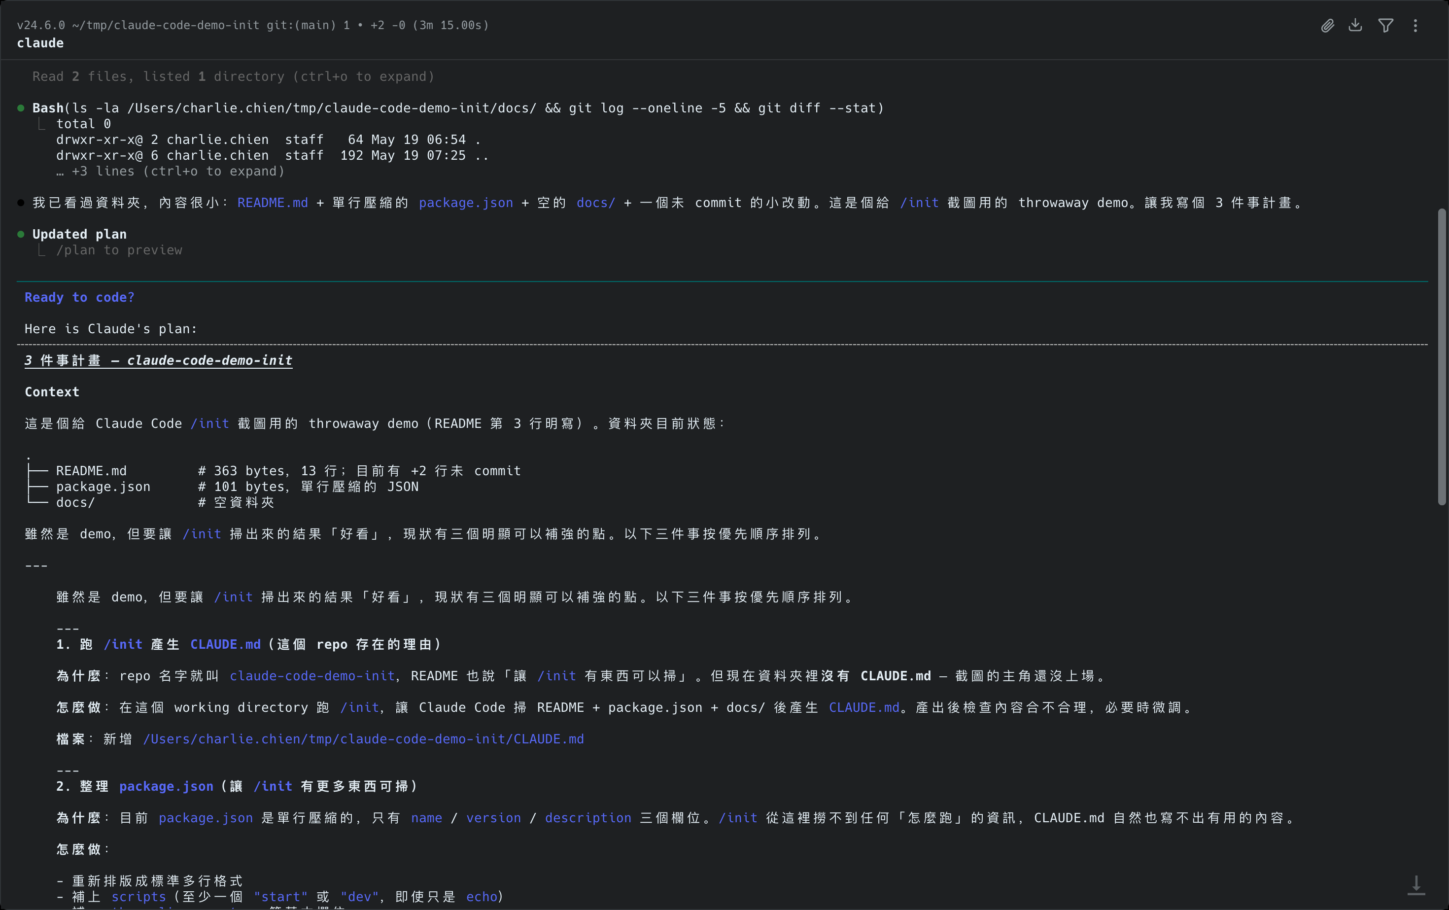Expand "Read 2 files, listed 1 directory" line
Viewport: 1449px width, 910px height.
pyautogui.click(x=234, y=76)
